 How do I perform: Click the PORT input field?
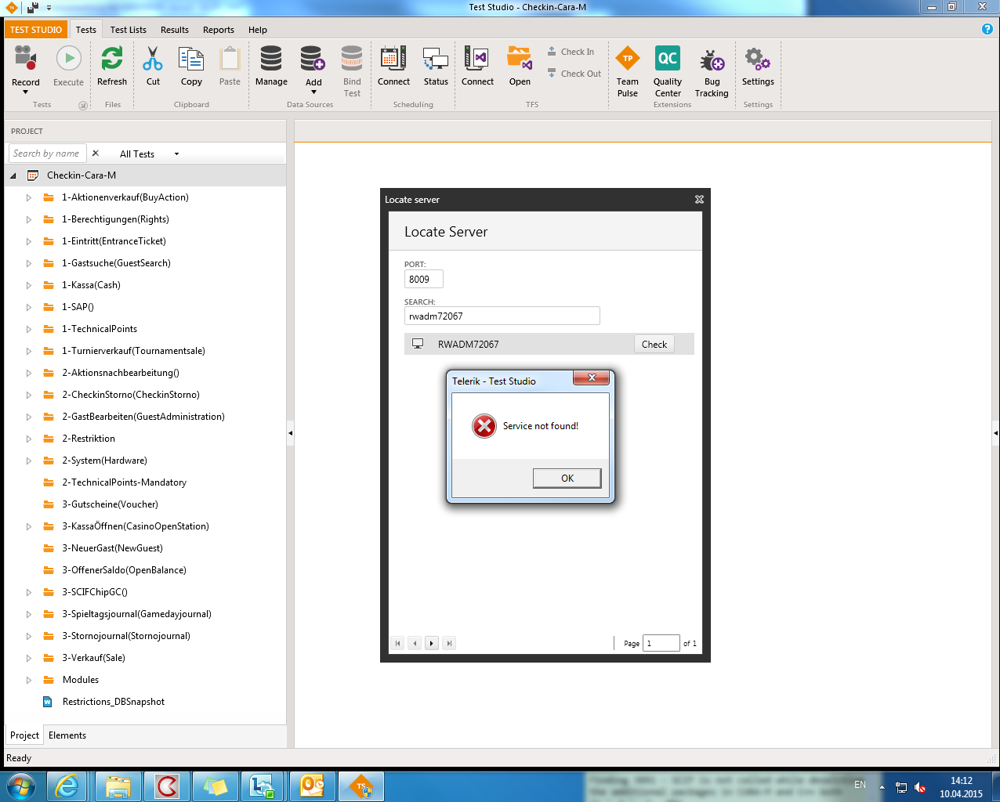(424, 279)
